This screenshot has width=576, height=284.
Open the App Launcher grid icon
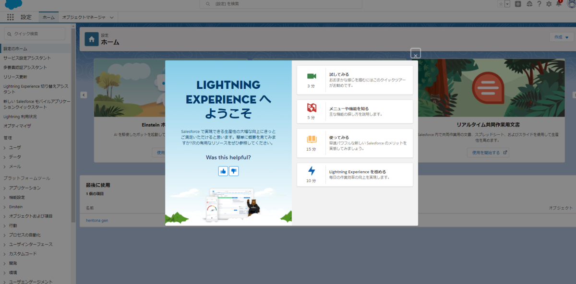pyautogui.click(x=11, y=17)
